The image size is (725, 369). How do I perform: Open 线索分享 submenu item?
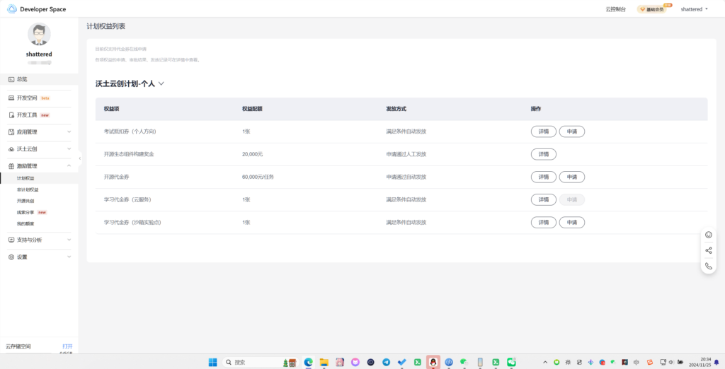(x=27, y=212)
